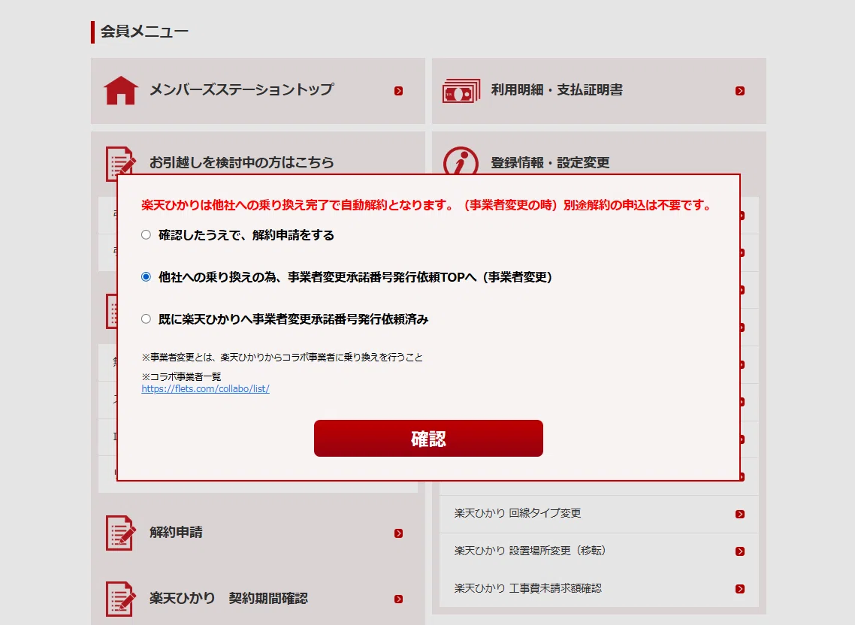Click the arrow icon beside 利用明細・支払証明書
This screenshot has height=625, width=855.
click(x=740, y=91)
